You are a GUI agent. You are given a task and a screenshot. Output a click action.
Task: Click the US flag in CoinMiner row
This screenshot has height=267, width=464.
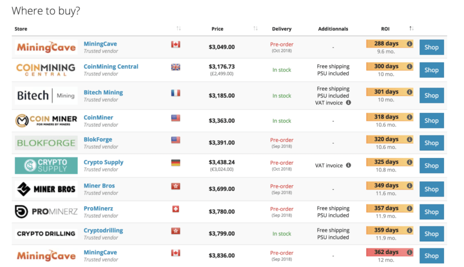tap(175, 118)
